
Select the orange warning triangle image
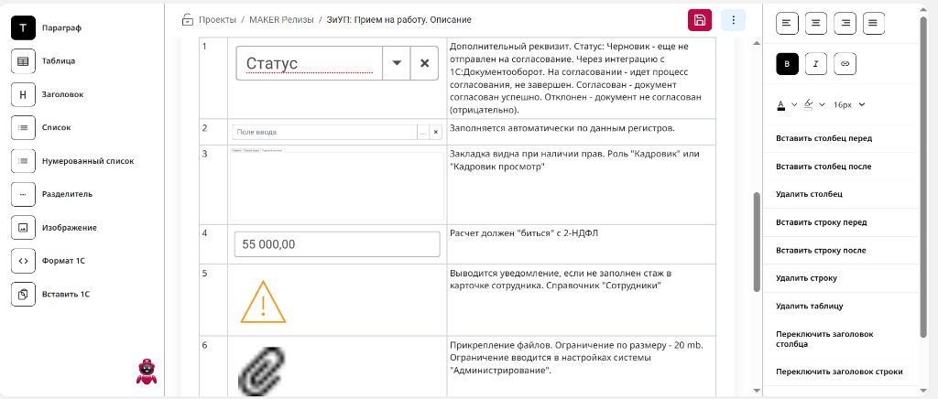pyautogui.click(x=263, y=302)
